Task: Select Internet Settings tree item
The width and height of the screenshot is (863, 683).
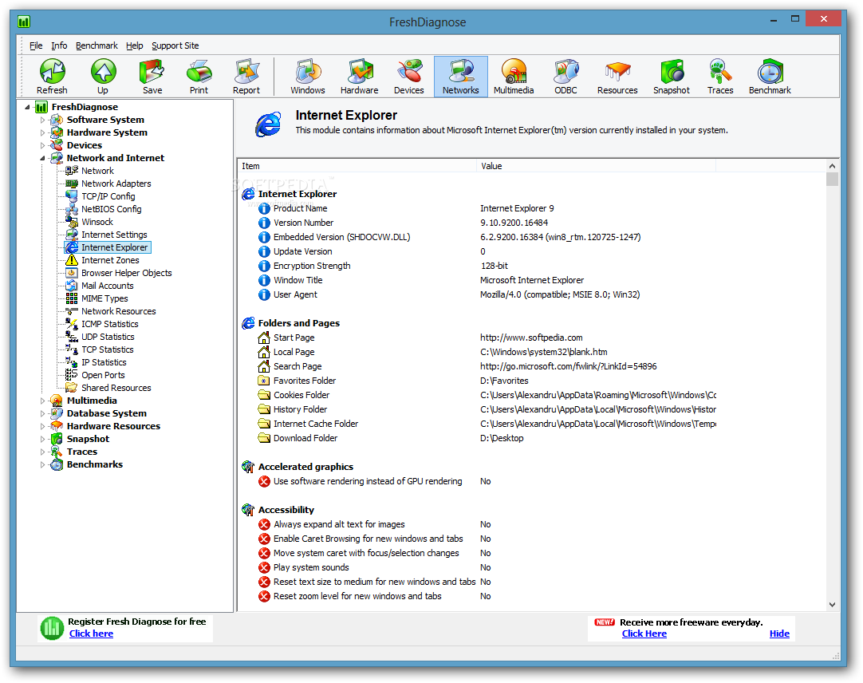Action: pos(114,234)
